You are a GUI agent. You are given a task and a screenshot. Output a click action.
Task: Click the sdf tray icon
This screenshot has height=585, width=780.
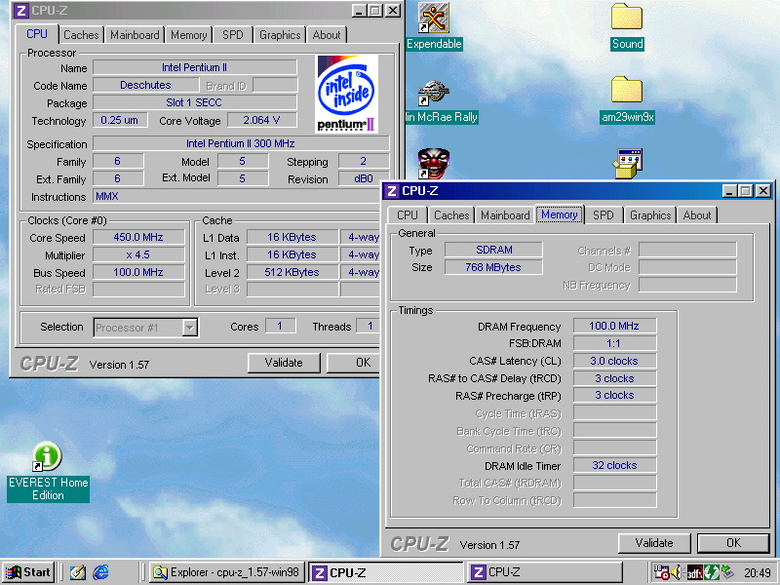[x=694, y=572]
